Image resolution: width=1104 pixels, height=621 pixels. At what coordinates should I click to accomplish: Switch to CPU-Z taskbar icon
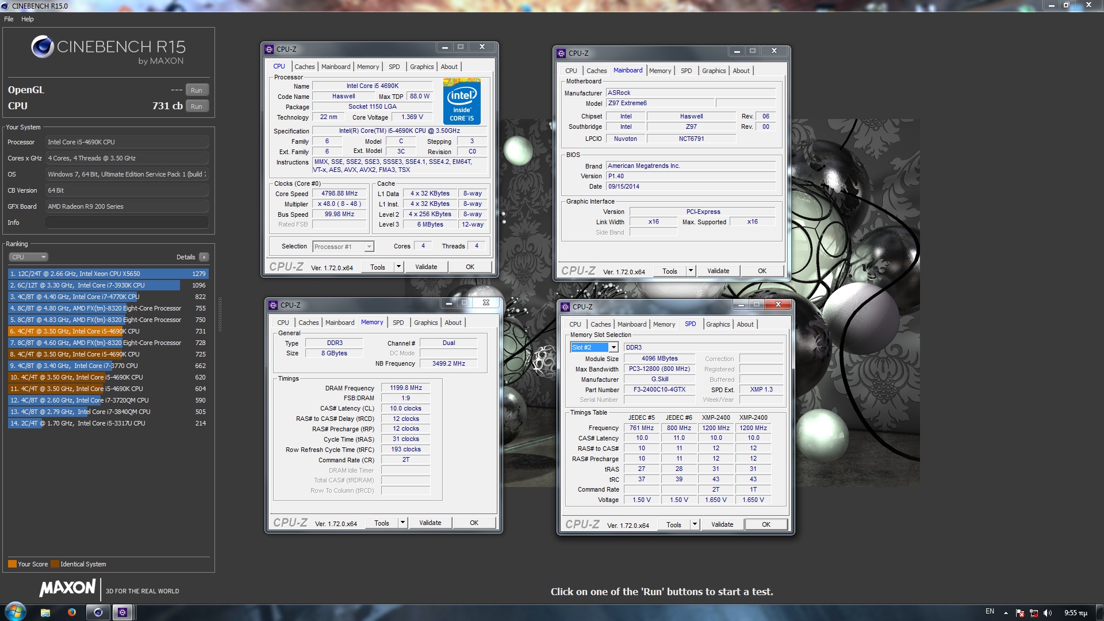pos(122,612)
